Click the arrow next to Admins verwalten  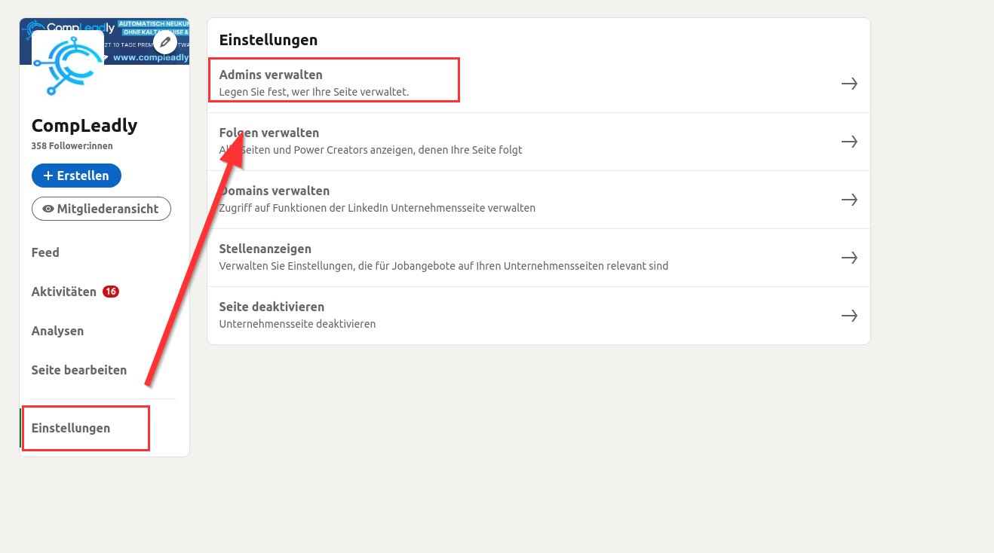point(849,84)
